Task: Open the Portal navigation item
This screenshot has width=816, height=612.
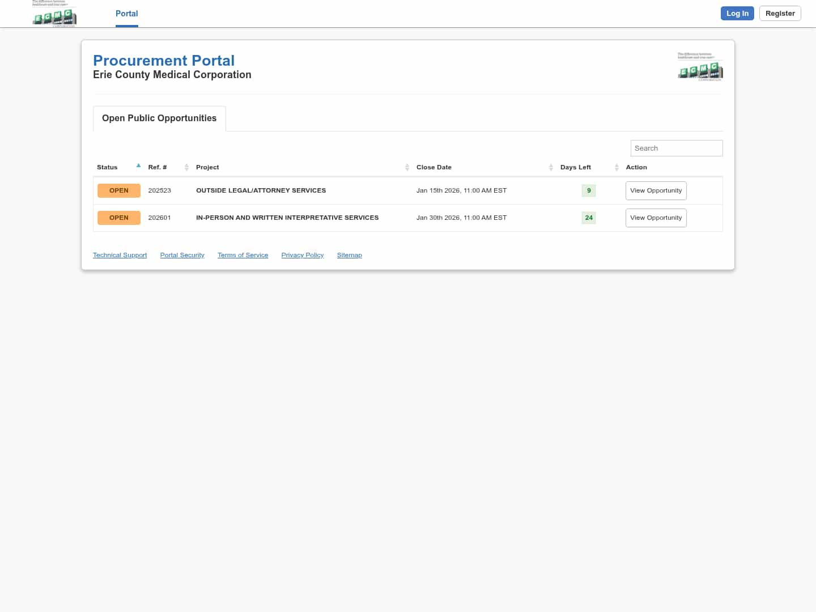Action: point(126,14)
